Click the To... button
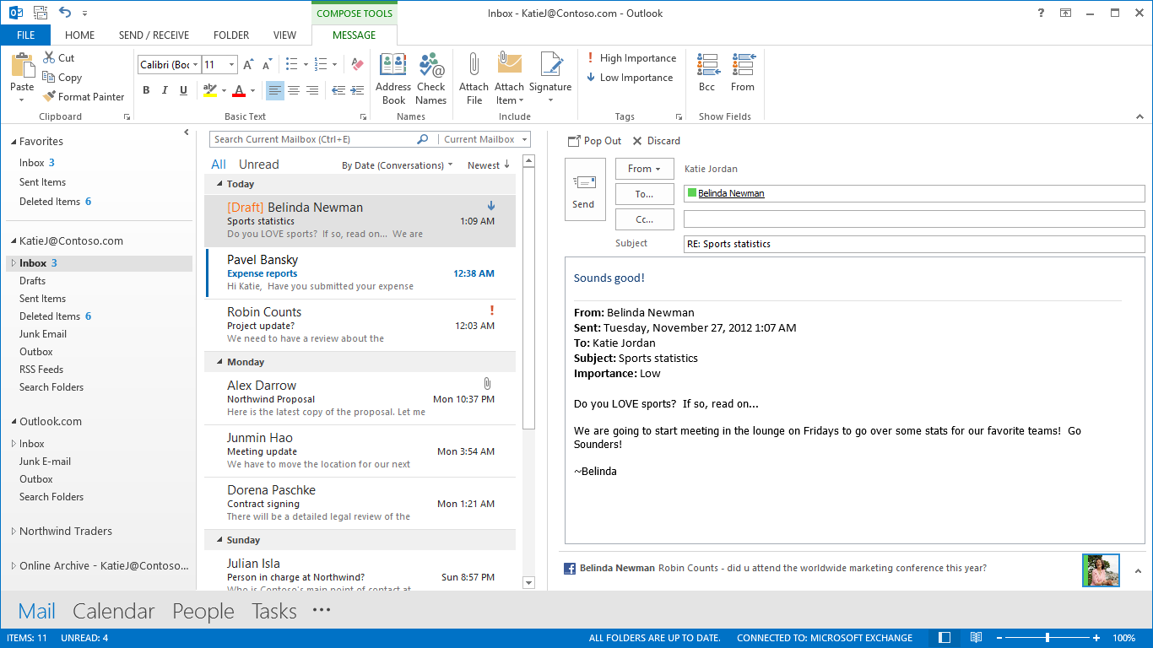The width and height of the screenshot is (1153, 648). [644, 194]
